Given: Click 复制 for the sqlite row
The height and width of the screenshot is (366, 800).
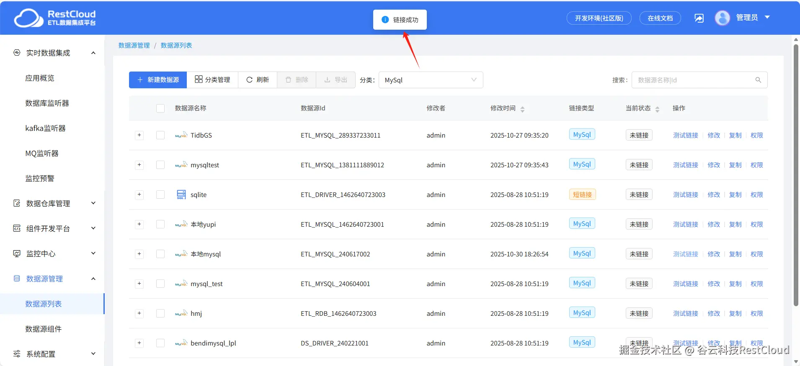Looking at the screenshot, I should (x=735, y=195).
